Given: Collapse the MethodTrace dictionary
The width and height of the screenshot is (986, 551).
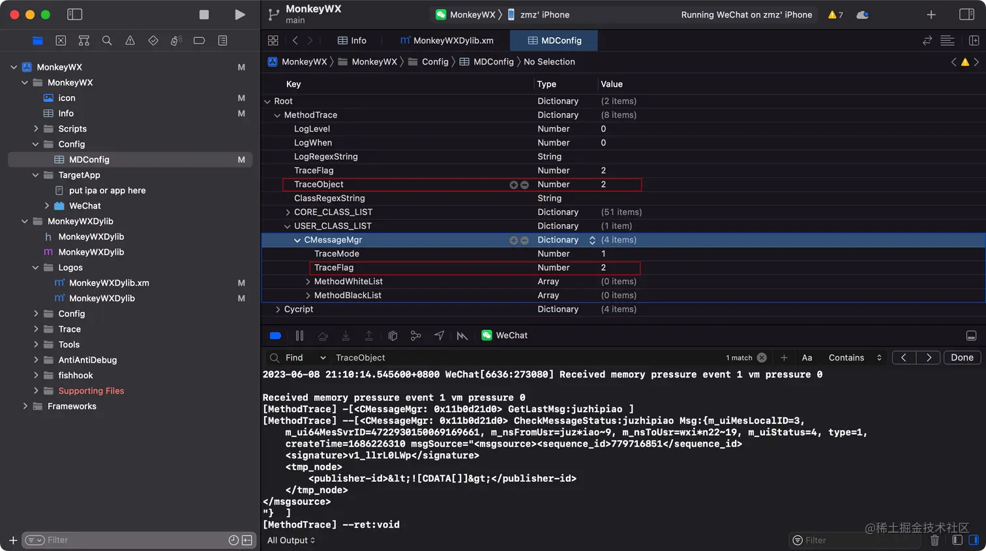Looking at the screenshot, I should 277,115.
